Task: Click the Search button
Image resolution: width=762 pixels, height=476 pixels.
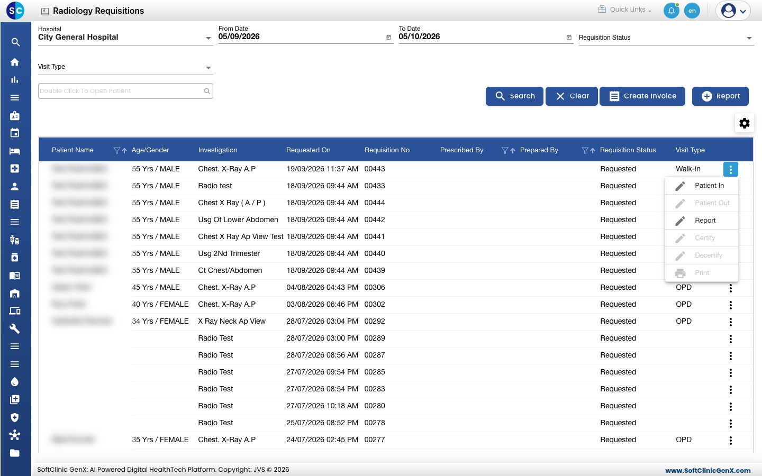Action: [x=514, y=96]
